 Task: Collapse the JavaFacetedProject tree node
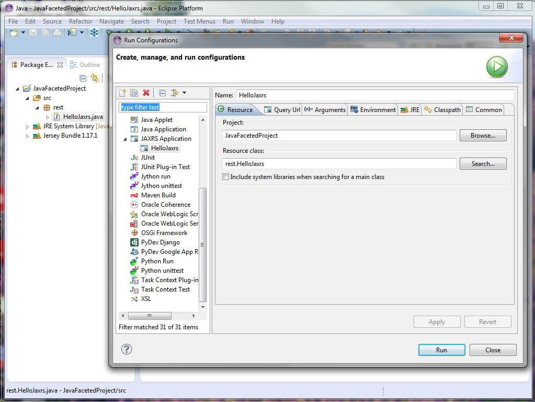pos(17,89)
